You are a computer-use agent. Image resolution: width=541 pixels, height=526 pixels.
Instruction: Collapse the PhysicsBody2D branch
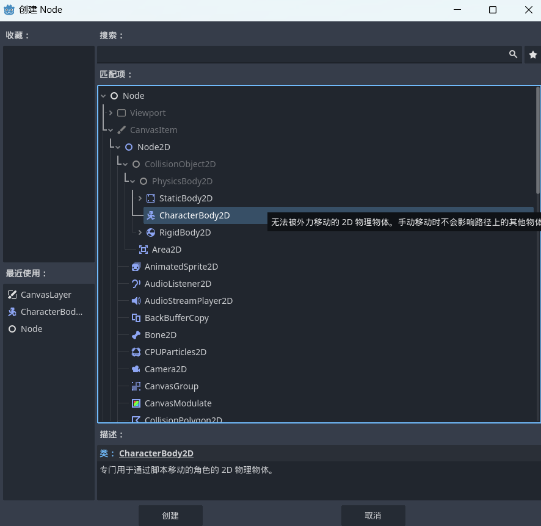click(x=133, y=181)
